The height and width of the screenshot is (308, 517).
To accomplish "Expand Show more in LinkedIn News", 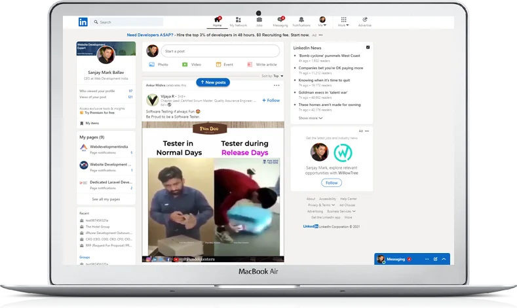I will coord(309,118).
